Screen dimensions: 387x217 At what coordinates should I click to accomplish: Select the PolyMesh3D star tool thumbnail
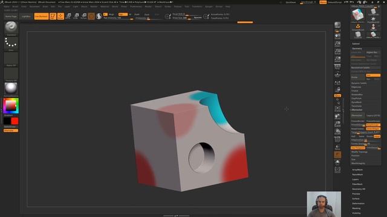click(x=373, y=19)
